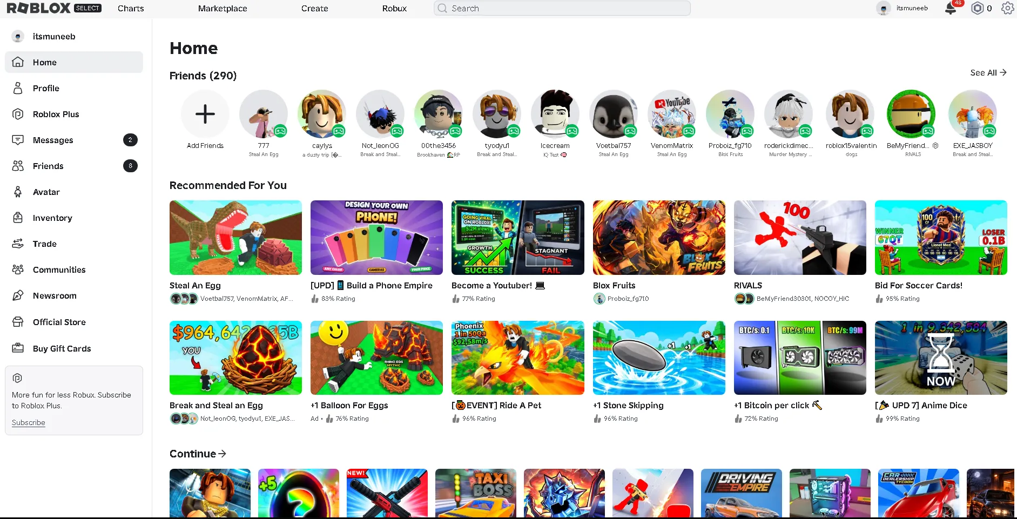Open the RIVALS game thumbnail

800,238
